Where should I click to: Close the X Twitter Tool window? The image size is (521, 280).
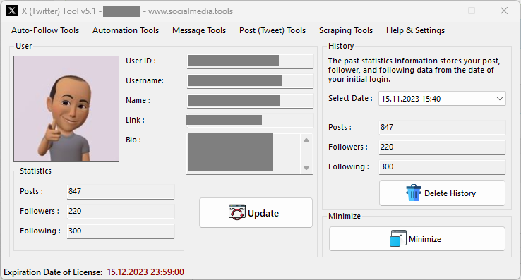pos(504,11)
